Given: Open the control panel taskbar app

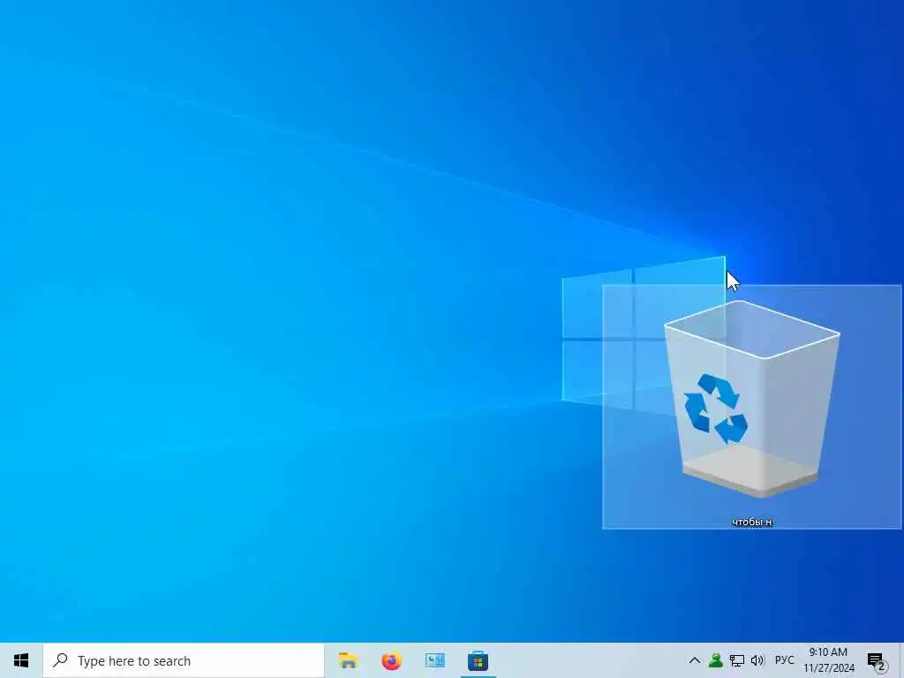Looking at the screenshot, I should 434,660.
